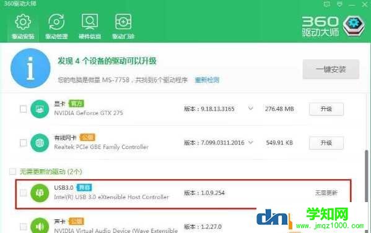Image resolution: width=371 pixels, height=233 pixels.
Task: Click Realtek PCIe GBE Family Controller text
Action: [102, 147]
